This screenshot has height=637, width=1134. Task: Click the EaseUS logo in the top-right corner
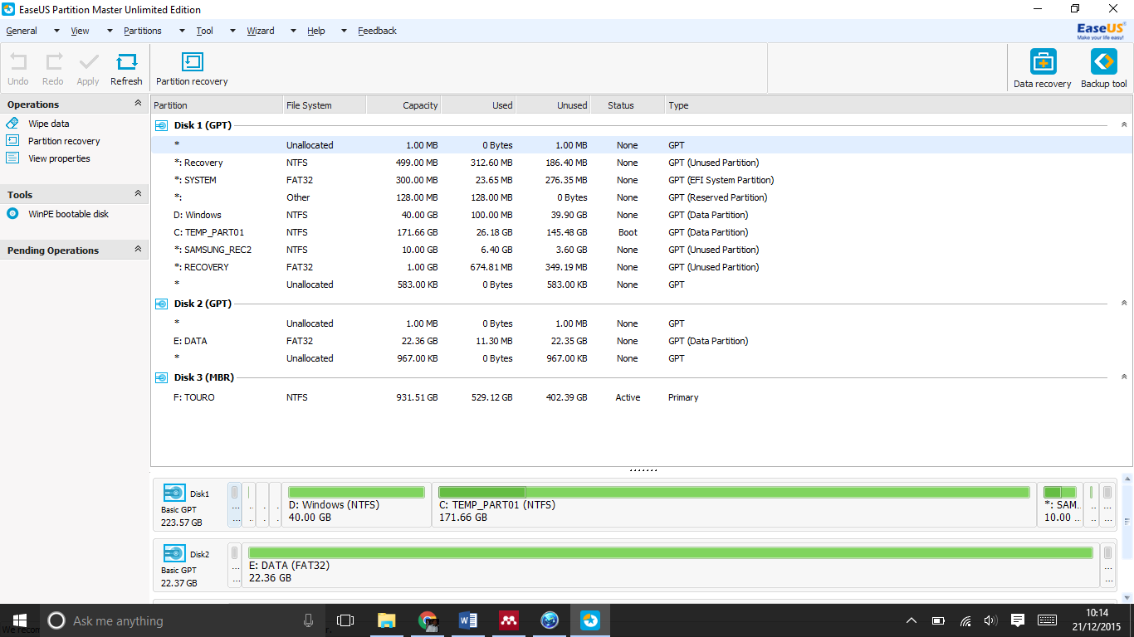pyautogui.click(x=1101, y=31)
